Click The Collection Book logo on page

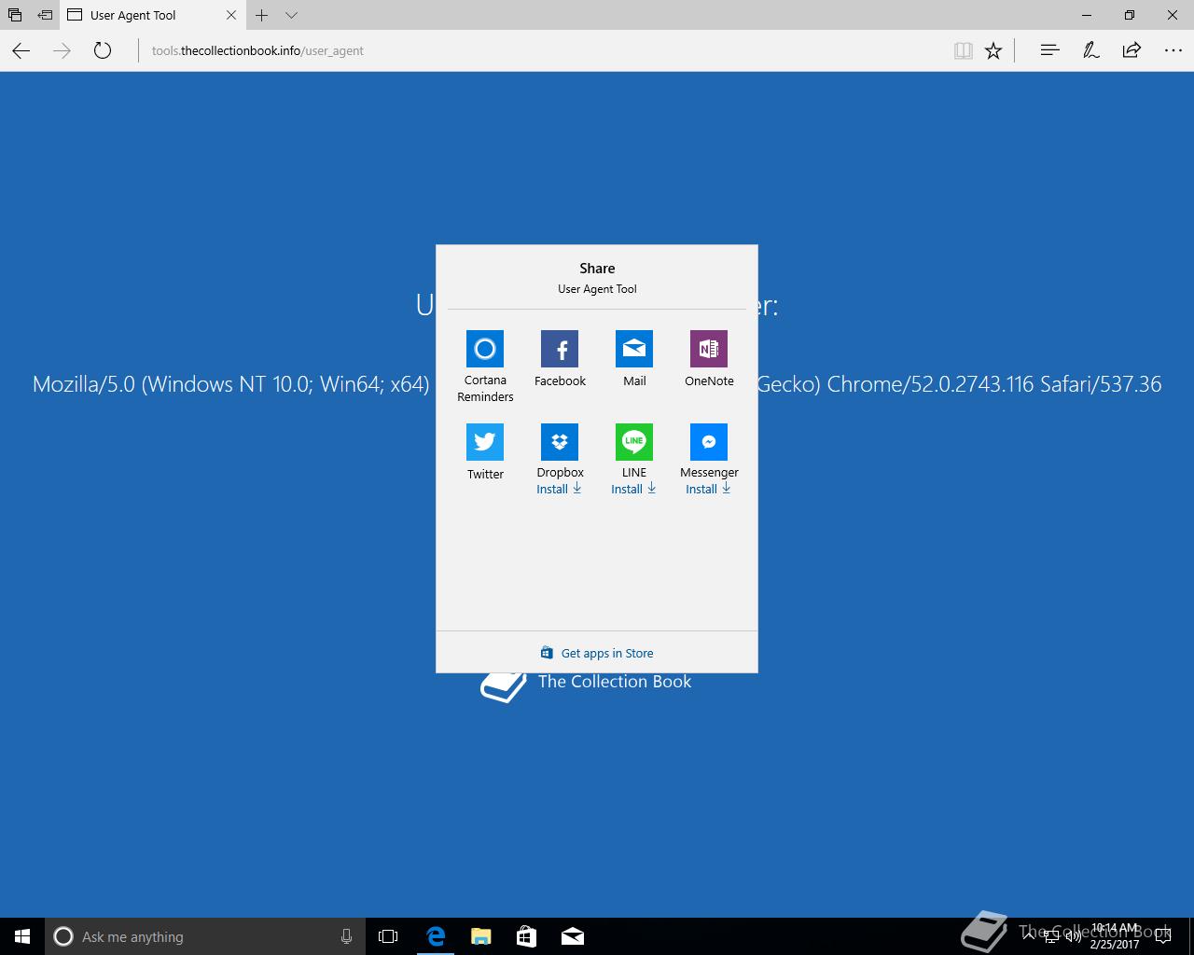pos(586,686)
